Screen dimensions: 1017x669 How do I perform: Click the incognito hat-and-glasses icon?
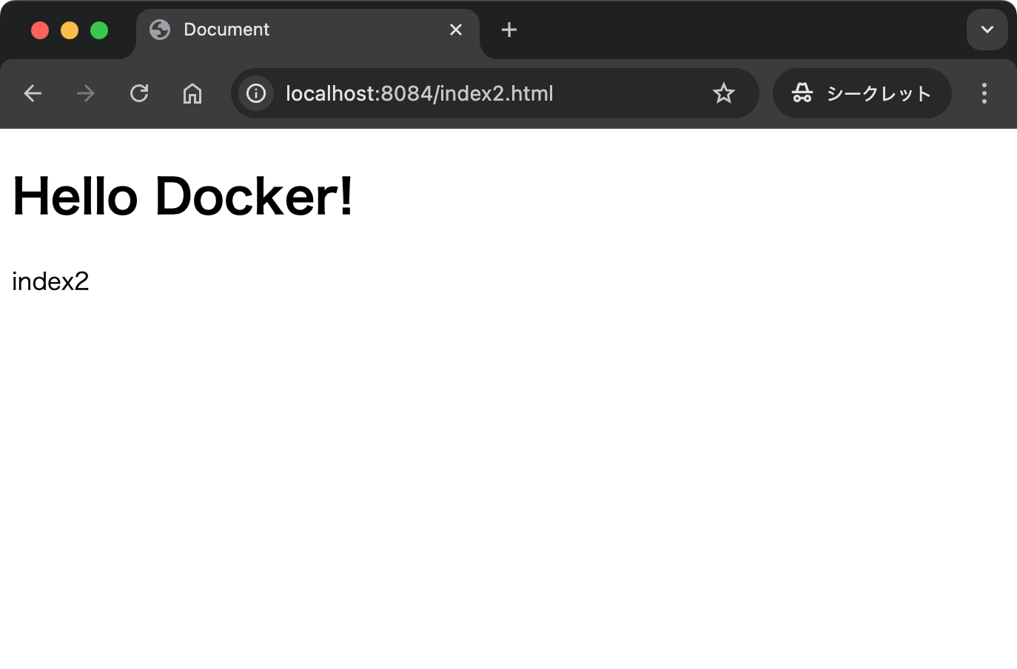[802, 93]
